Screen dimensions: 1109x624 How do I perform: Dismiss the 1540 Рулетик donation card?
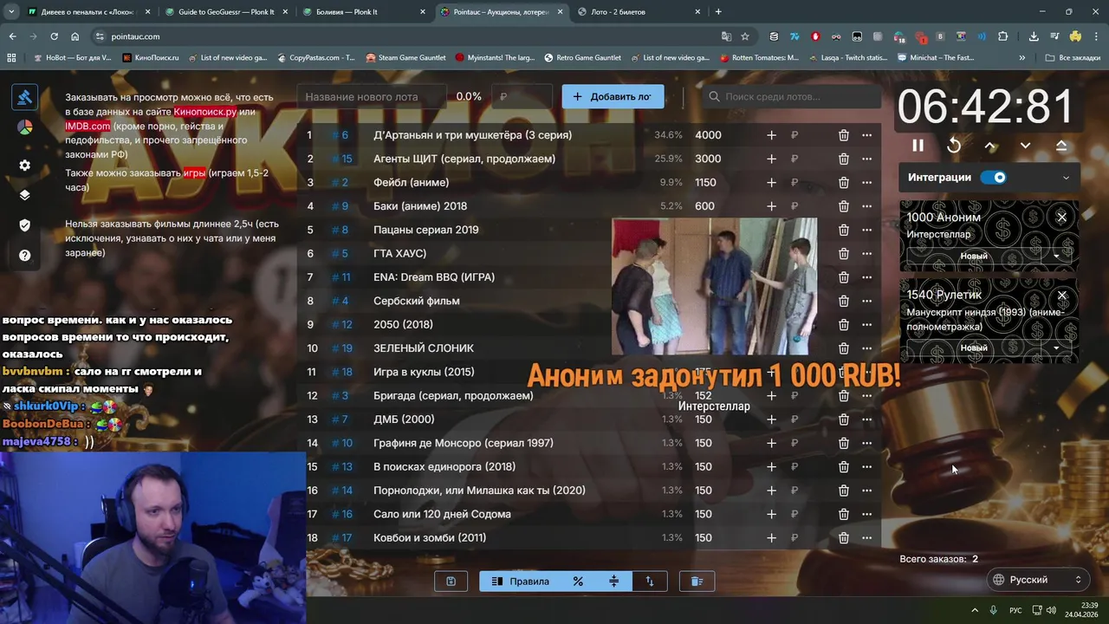click(x=1061, y=296)
